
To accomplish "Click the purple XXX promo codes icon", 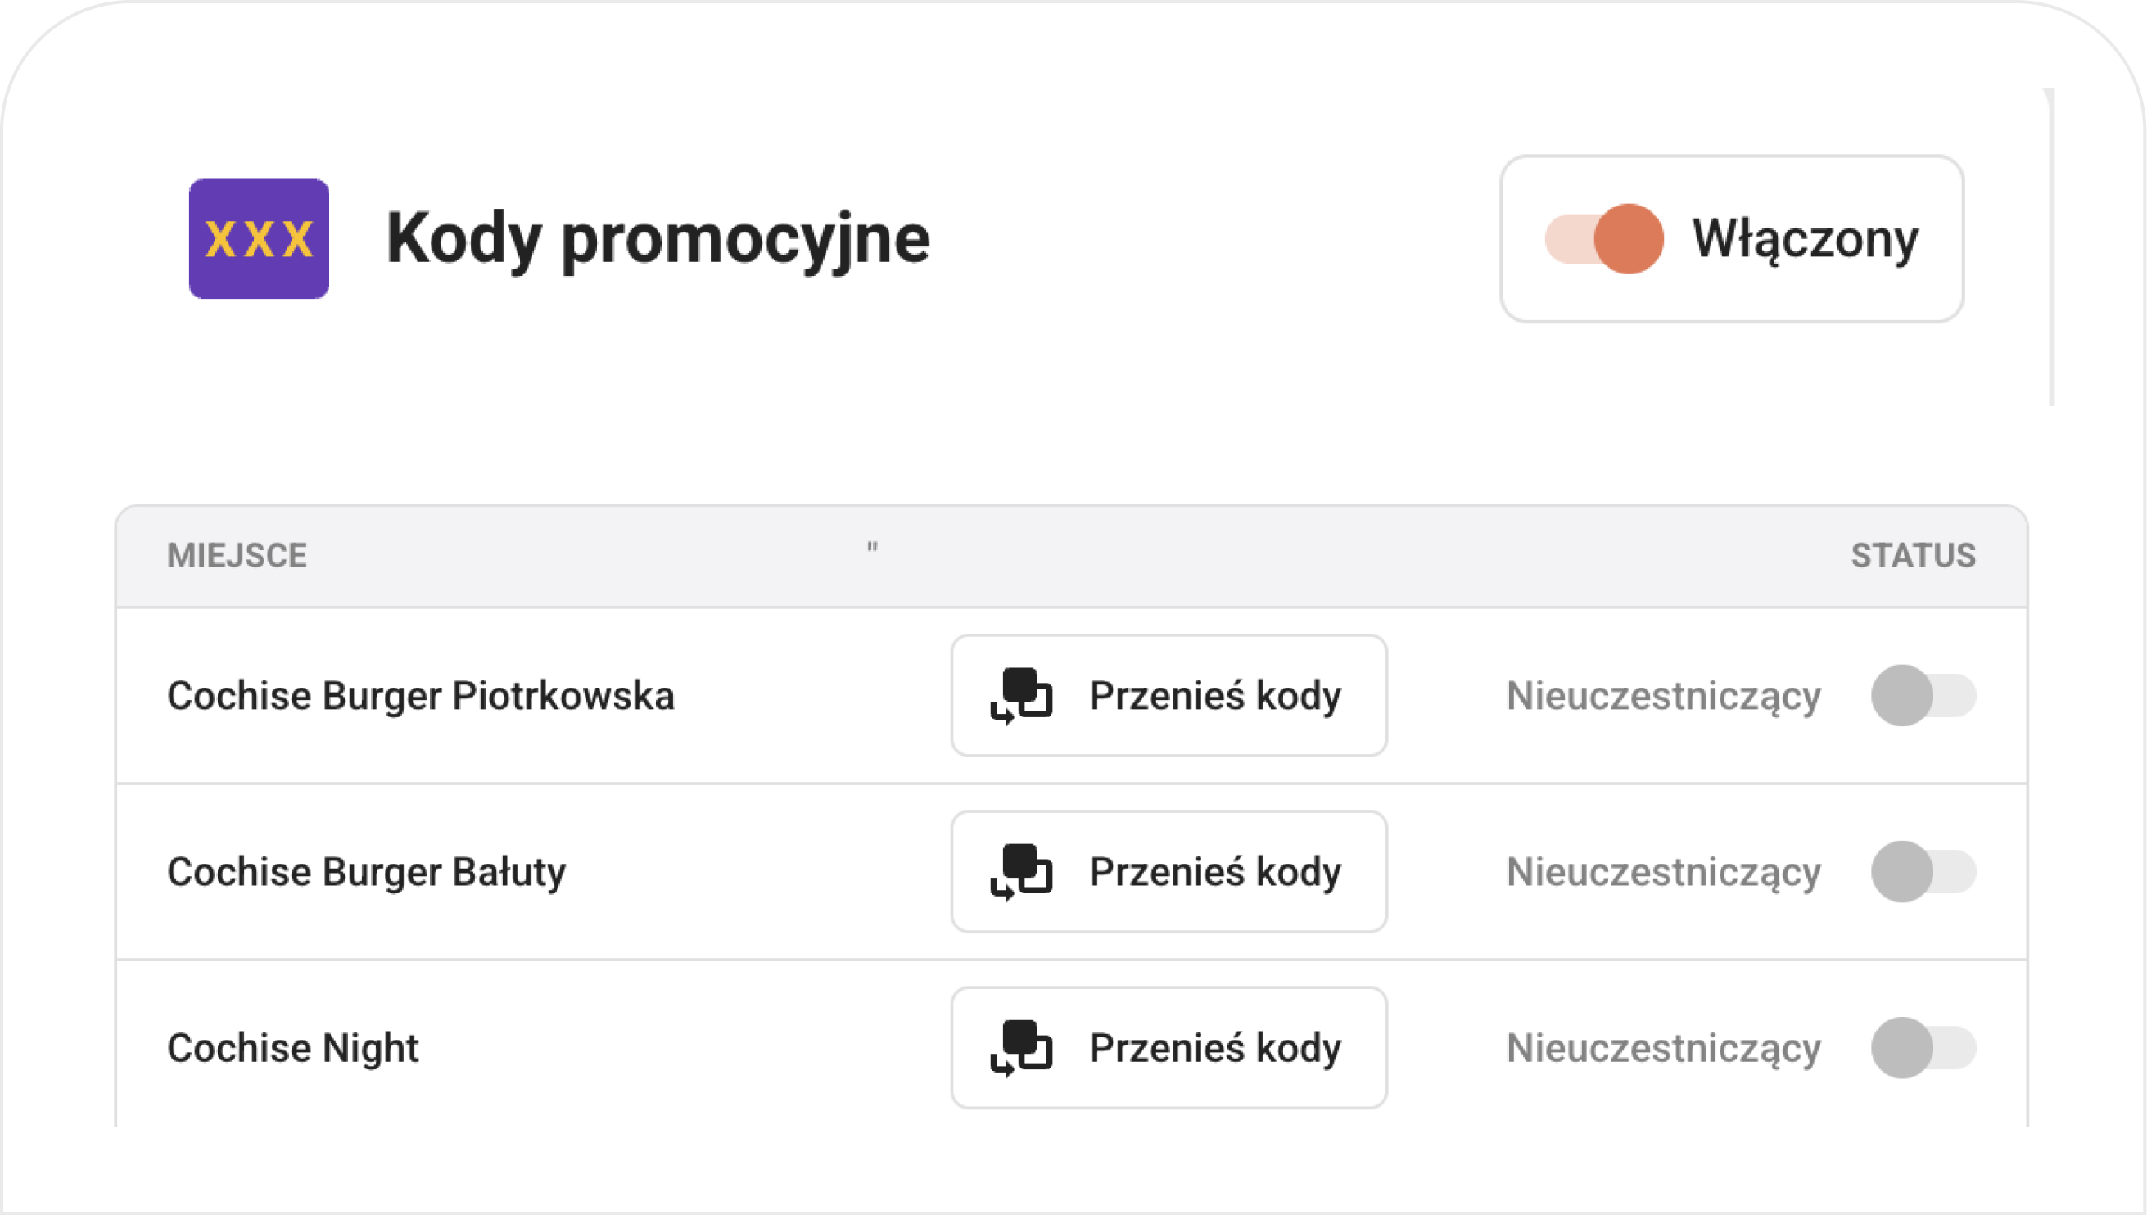I will [x=259, y=239].
